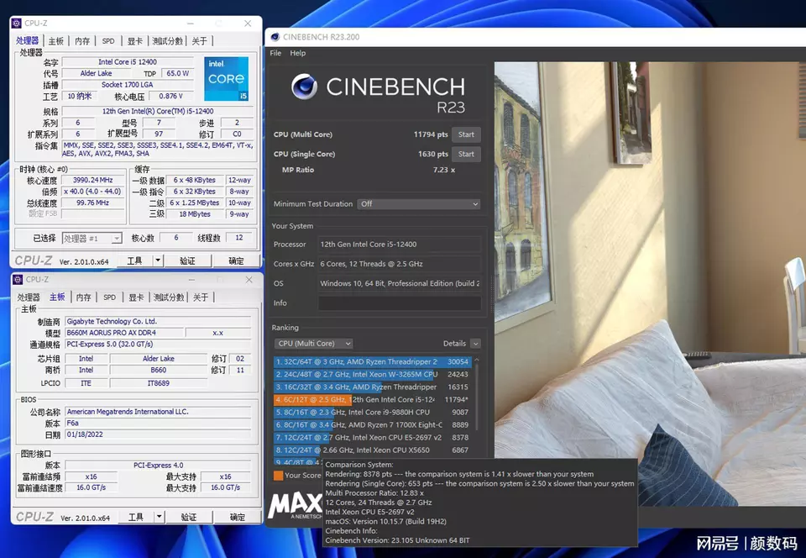Click the 3990.24 MHz core speed value
Screen dimensions: 806x558
tap(93, 180)
